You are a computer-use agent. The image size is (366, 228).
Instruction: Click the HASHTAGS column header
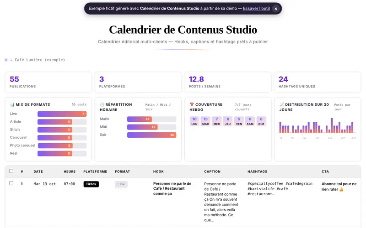[257, 171]
